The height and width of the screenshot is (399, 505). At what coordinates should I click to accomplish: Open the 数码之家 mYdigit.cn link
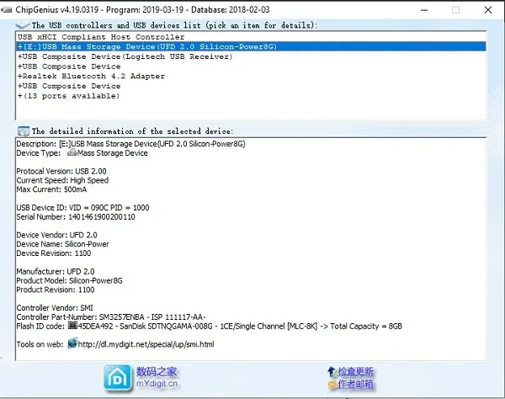tap(157, 377)
